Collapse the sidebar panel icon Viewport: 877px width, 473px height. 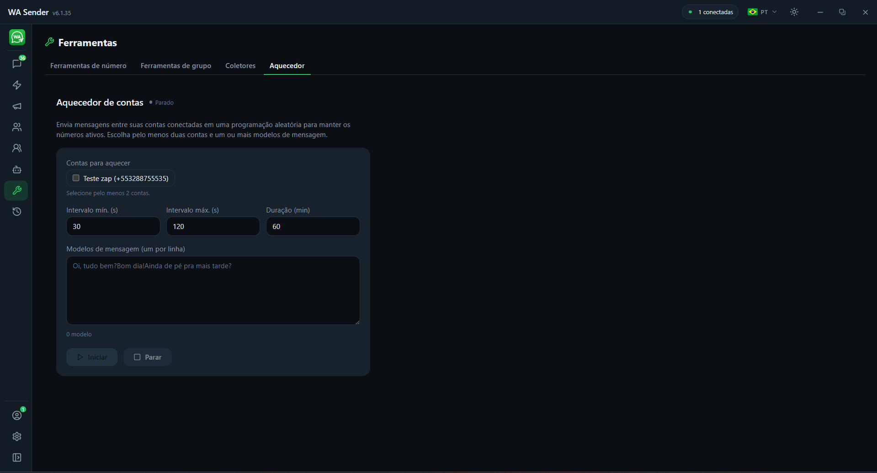click(17, 457)
